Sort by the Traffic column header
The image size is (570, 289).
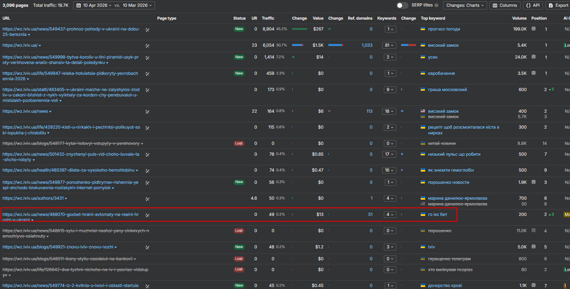tap(268, 18)
